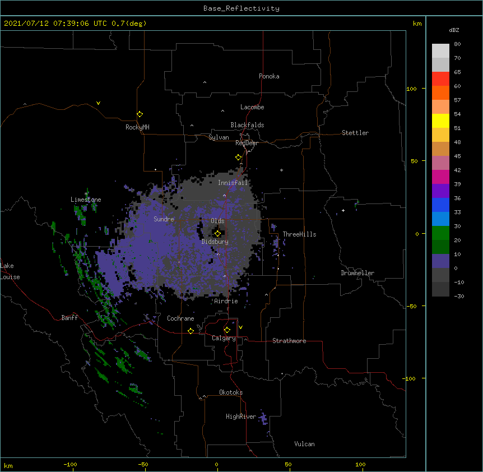483x472 pixels.
Task: Click the Banff label
Action: (x=69, y=318)
